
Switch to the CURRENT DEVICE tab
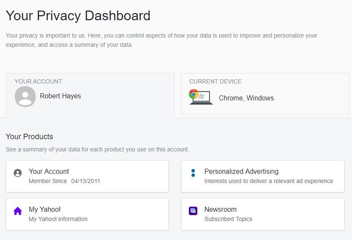265,94
